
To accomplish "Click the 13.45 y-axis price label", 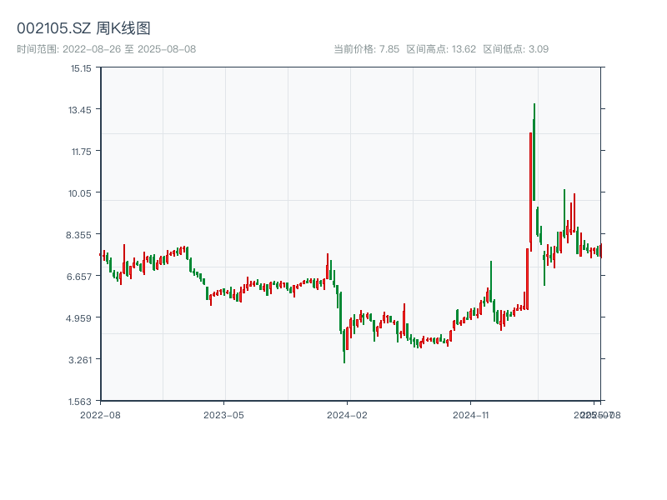I will 80,110.
